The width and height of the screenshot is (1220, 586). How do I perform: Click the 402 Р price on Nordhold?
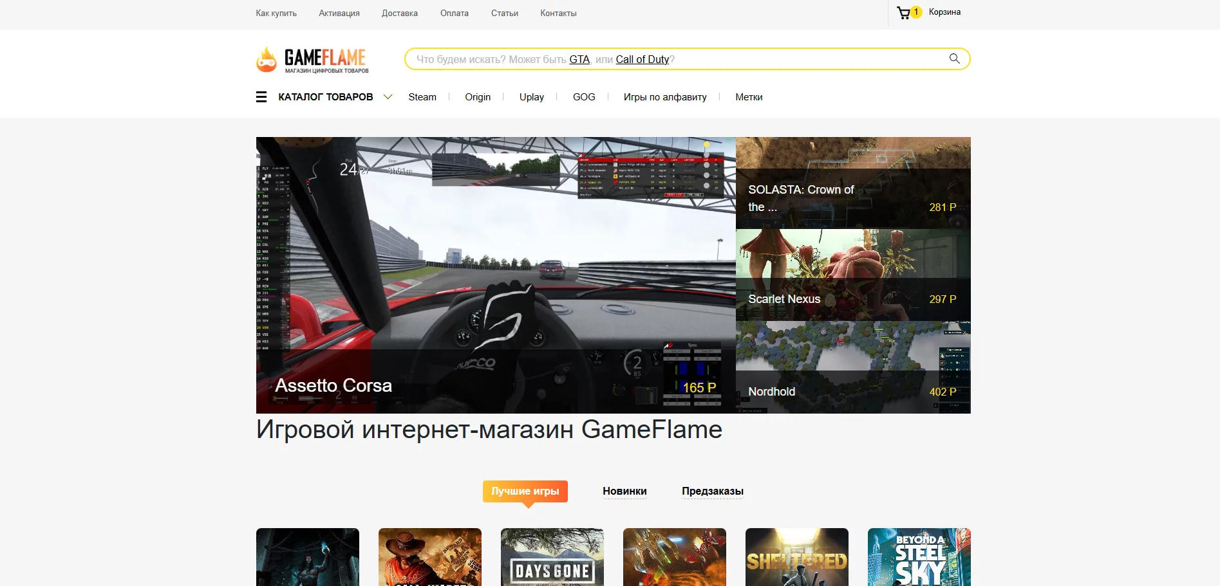[943, 392]
